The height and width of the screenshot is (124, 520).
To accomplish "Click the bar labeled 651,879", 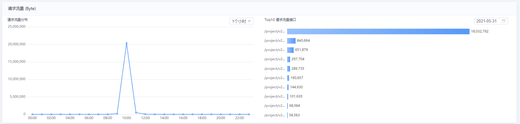I will (x=290, y=50).
